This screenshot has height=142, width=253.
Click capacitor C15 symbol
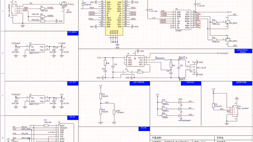[x=16, y=50]
